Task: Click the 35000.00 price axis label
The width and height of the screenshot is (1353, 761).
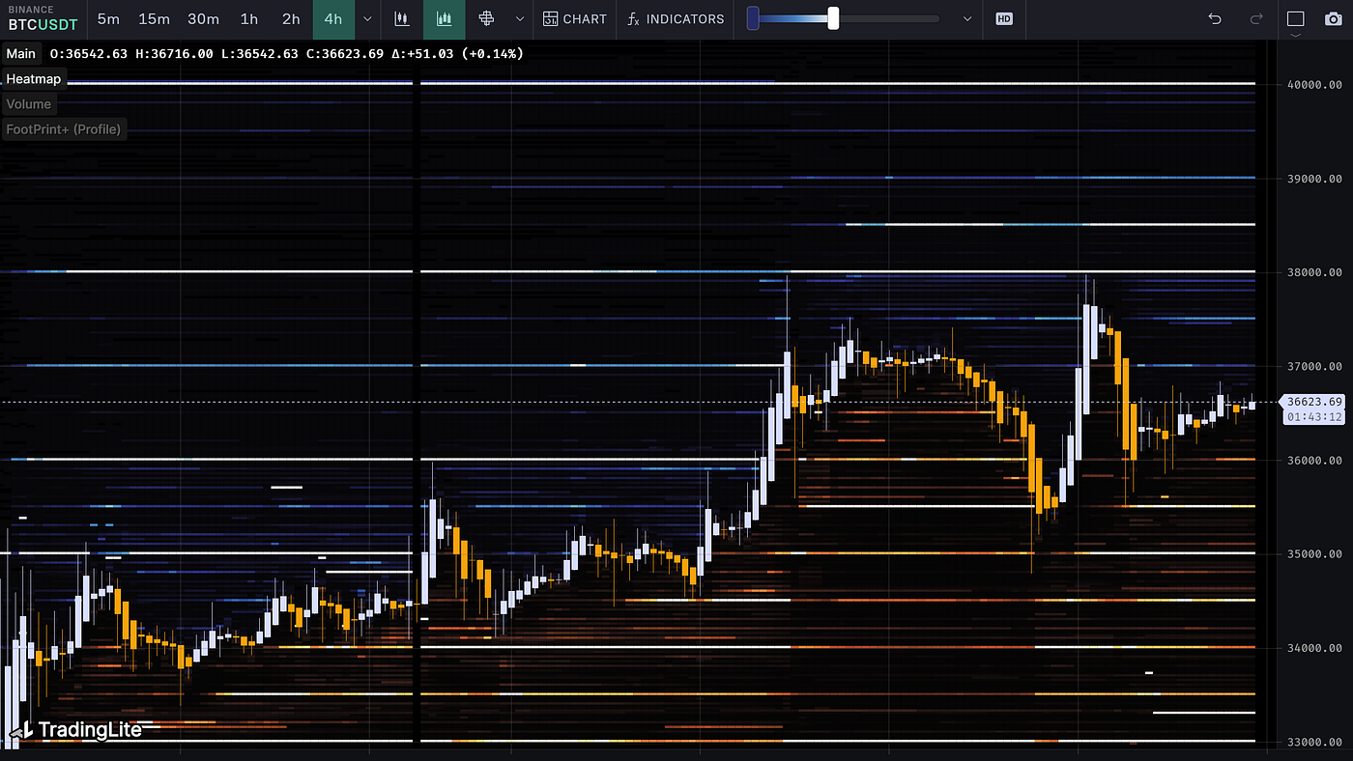Action: 1314,554
